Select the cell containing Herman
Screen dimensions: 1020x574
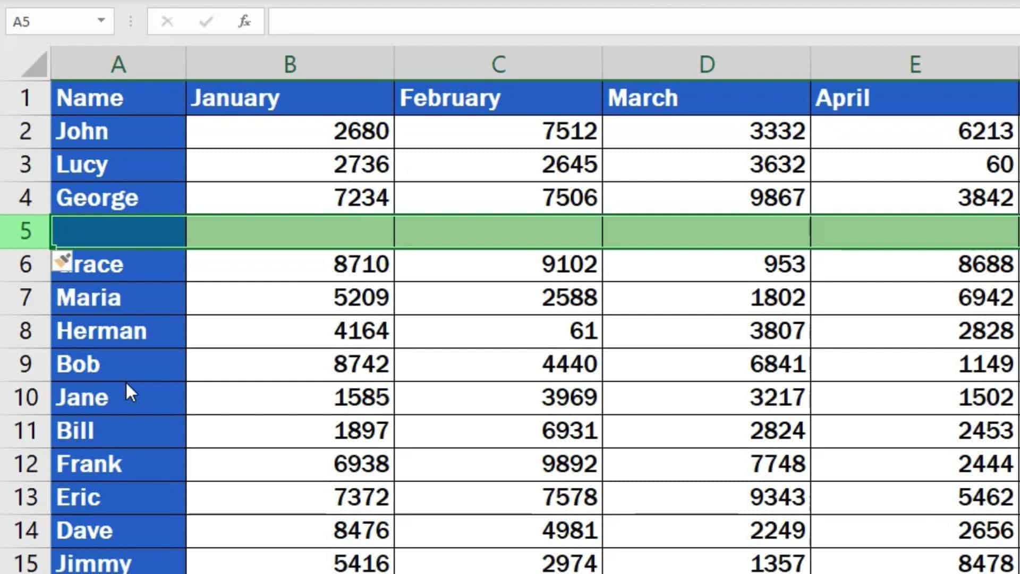click(118, 331)
